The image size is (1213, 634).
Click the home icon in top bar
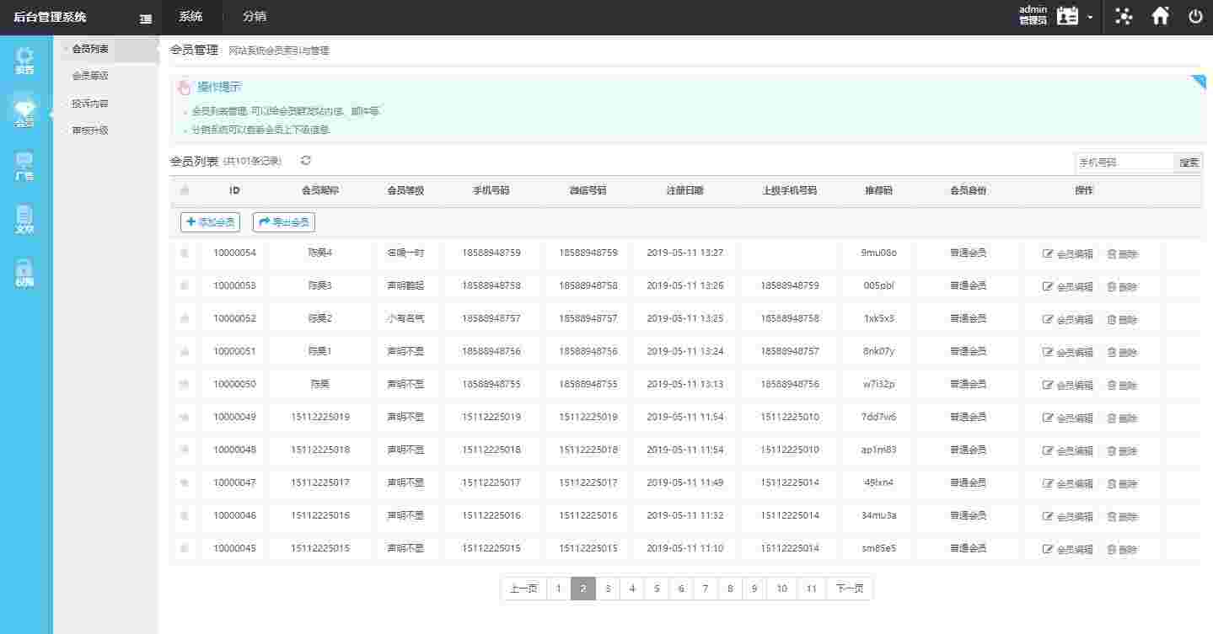tap(1161, 17)
